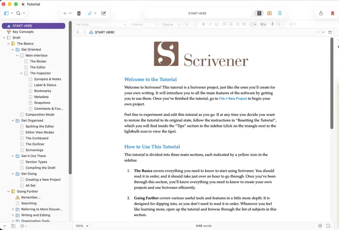Collapse the Main Interface item
The width and height of the screenshot is (339, 230).
pos(17,55)
